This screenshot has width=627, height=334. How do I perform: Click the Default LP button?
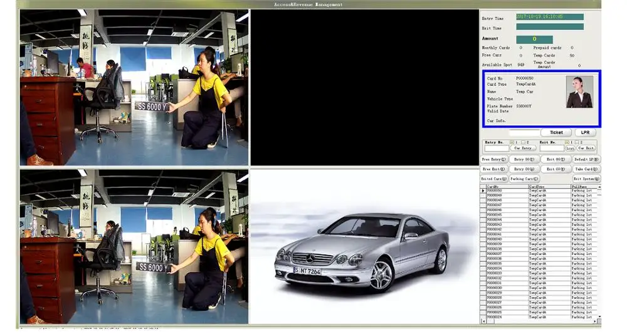pos(587,159)
